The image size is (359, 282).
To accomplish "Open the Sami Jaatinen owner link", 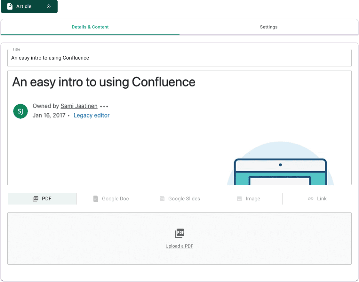I will pos(79,106).
